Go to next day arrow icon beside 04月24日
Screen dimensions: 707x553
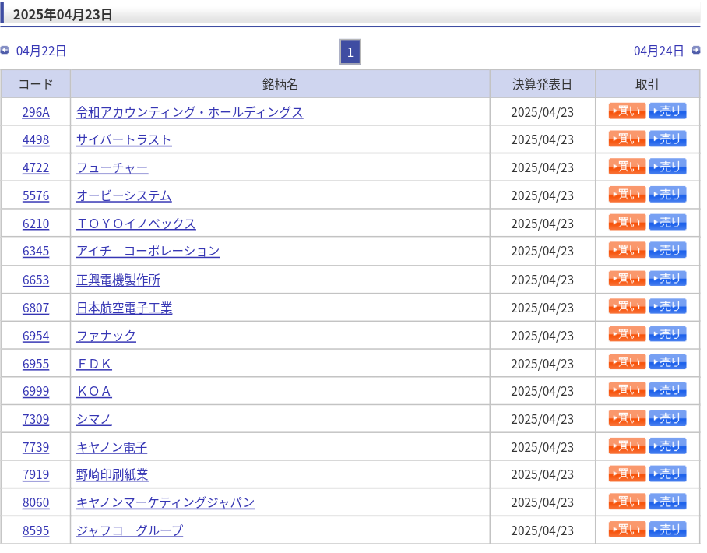pyautogui.click(x=696, y=50)
